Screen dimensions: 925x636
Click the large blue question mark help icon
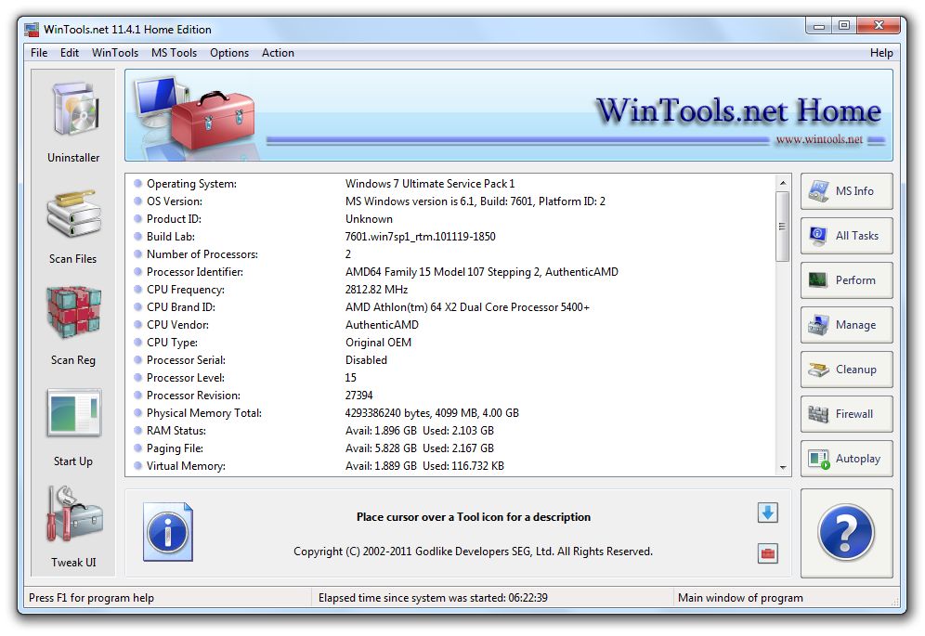click(846, 532)
